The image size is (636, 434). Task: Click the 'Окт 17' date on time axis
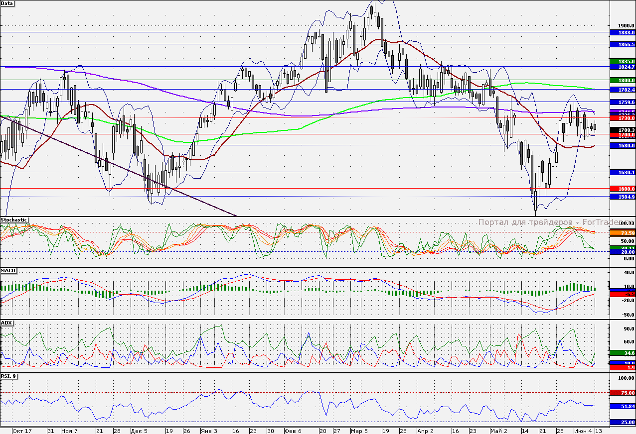point(21,430)
